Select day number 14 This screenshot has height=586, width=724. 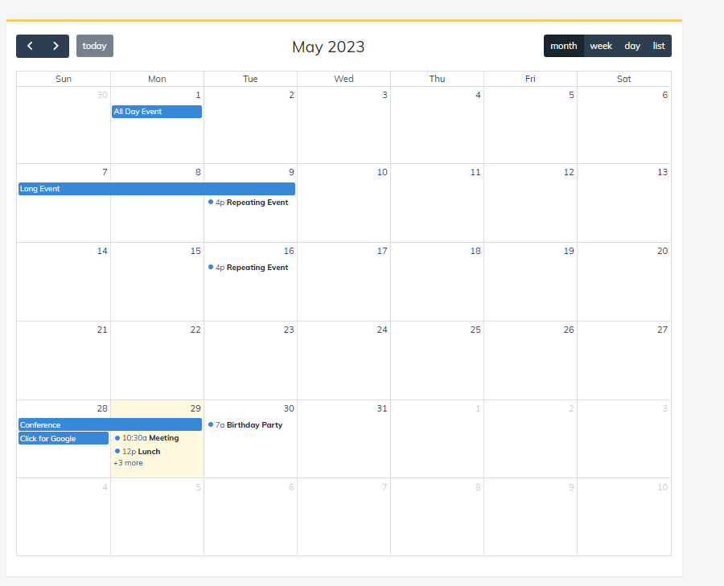pyautogui.click(x=102, y=251)
